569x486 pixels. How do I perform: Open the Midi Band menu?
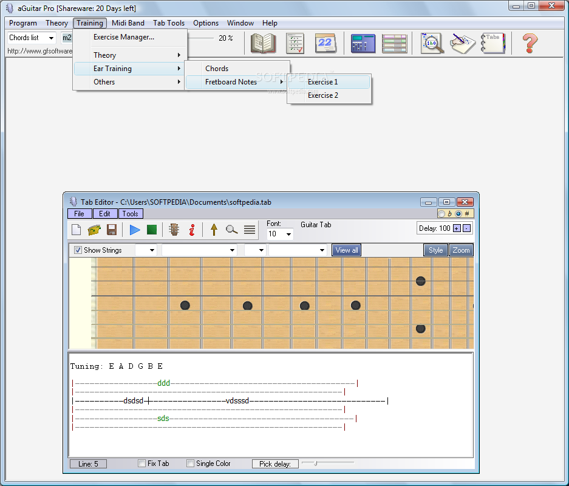point(128,23)
